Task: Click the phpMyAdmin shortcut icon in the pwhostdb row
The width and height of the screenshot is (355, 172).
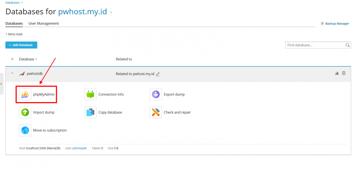Action: 337,73
